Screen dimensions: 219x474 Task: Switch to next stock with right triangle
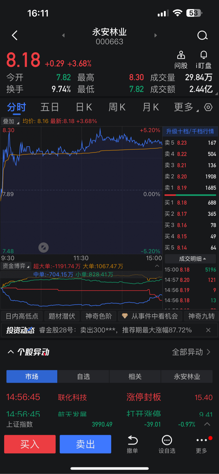(x=155, y=35)
